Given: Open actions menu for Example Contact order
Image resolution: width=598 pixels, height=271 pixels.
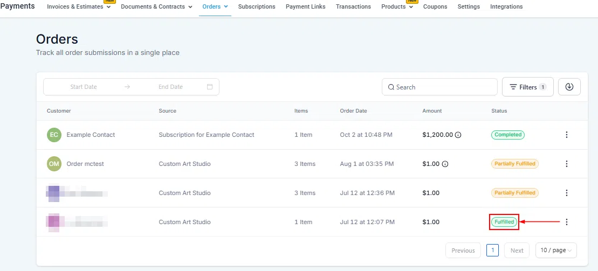Looking at the screenshot, I should tap(566, 135).
